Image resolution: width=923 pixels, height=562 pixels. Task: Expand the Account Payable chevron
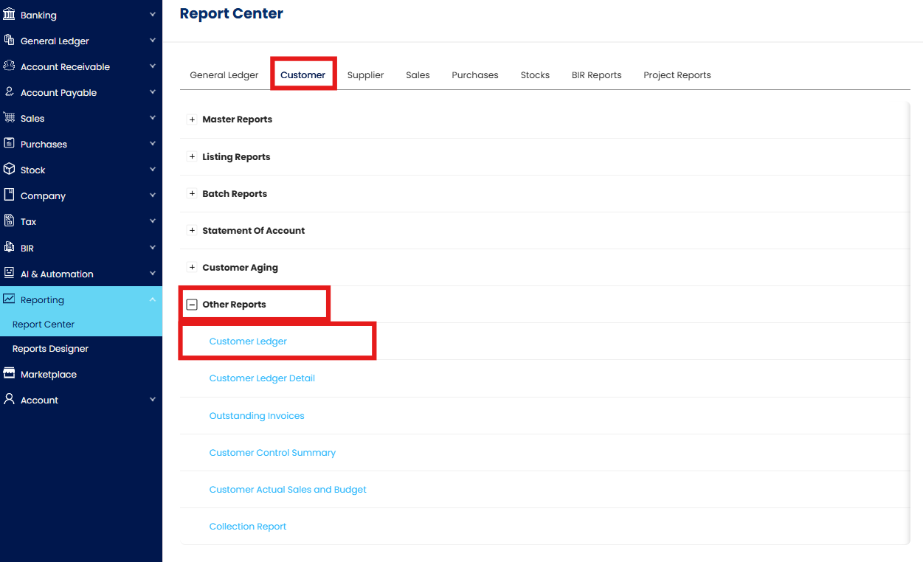(152, 92)
